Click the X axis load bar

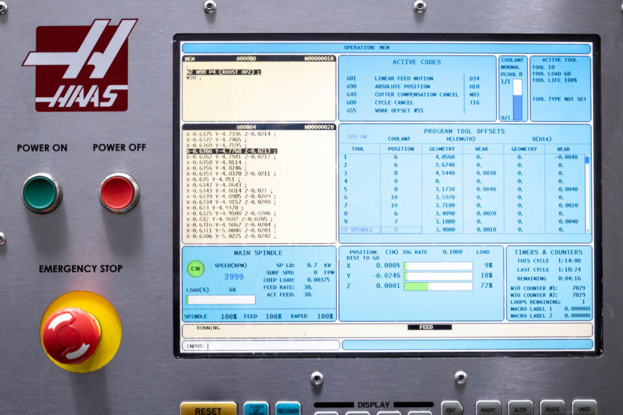438,266
